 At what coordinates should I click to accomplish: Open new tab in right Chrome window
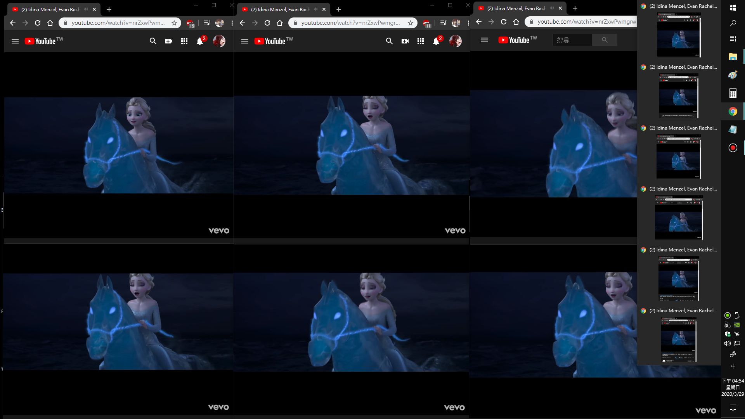575,8
